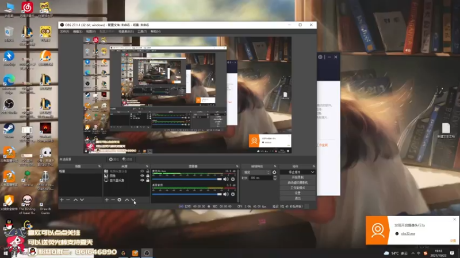460x258 pixels.
Task: Open The Binding of Isaac desktop shortcut
Action: click(27, 205)
